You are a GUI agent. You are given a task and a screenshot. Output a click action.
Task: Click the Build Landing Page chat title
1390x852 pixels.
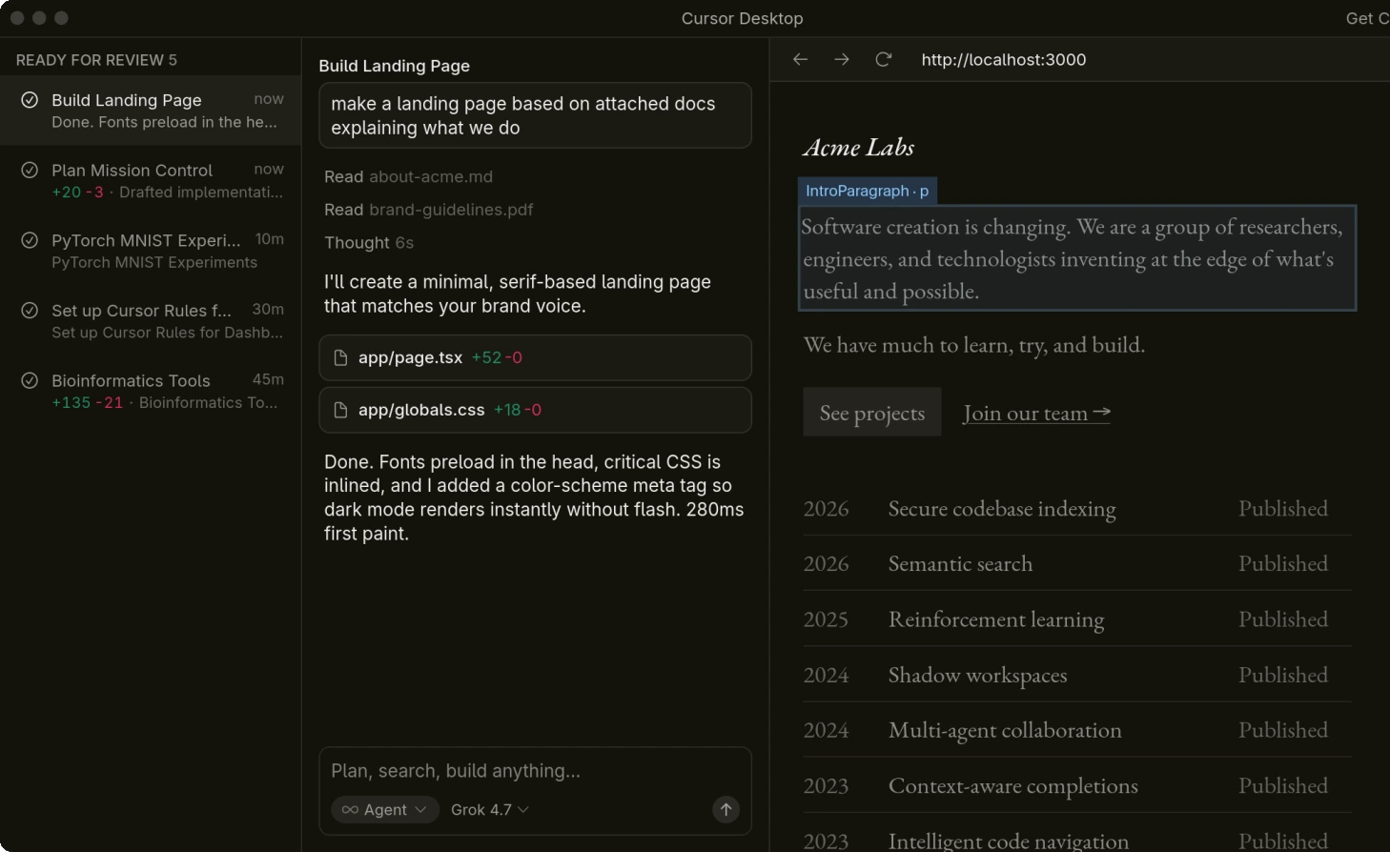394,66
